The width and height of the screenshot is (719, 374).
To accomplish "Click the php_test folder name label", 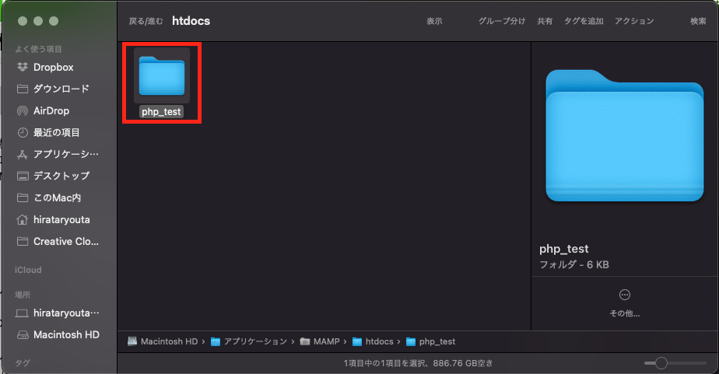I will click(x=161, y=112).
